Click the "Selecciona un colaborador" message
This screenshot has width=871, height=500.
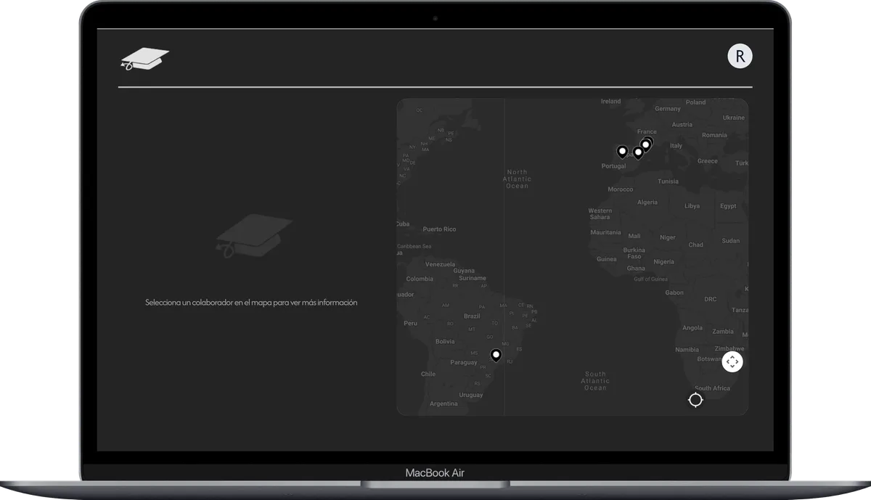pyautogui.click(x=251, y=303)
